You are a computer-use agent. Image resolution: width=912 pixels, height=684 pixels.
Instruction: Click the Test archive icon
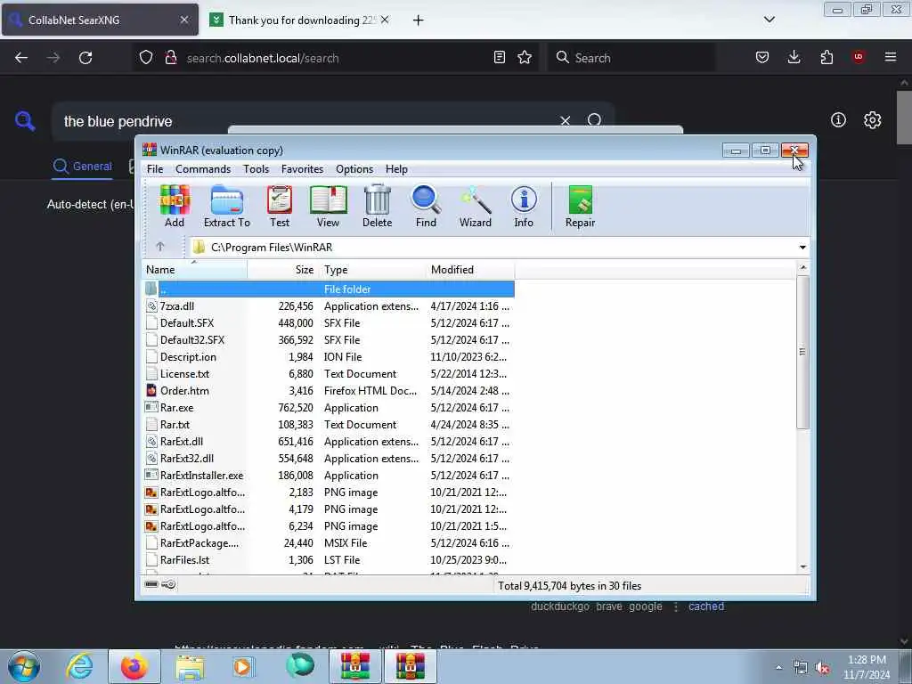click(x=280, y=206)
